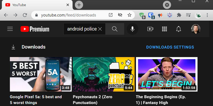Open the Chrome profile avatar
The image size is (213, 106).
198,15
